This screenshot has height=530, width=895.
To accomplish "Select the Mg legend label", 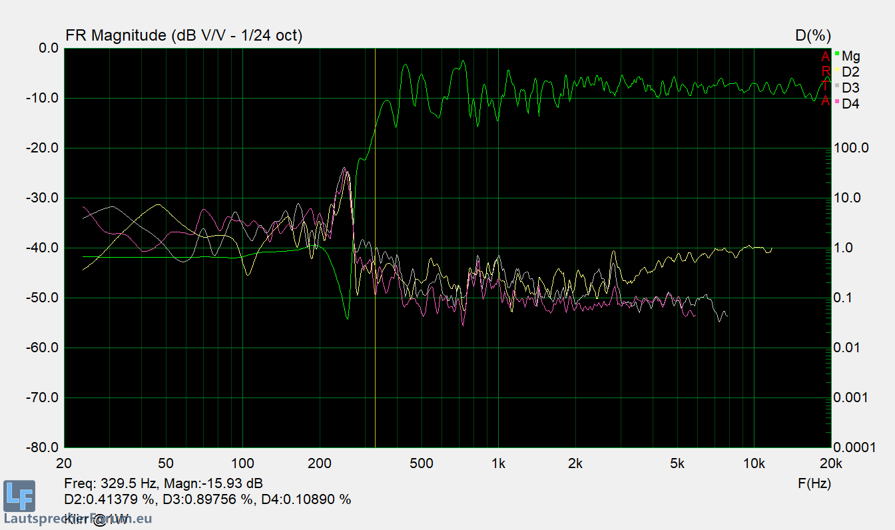I will tap(850, 56).
